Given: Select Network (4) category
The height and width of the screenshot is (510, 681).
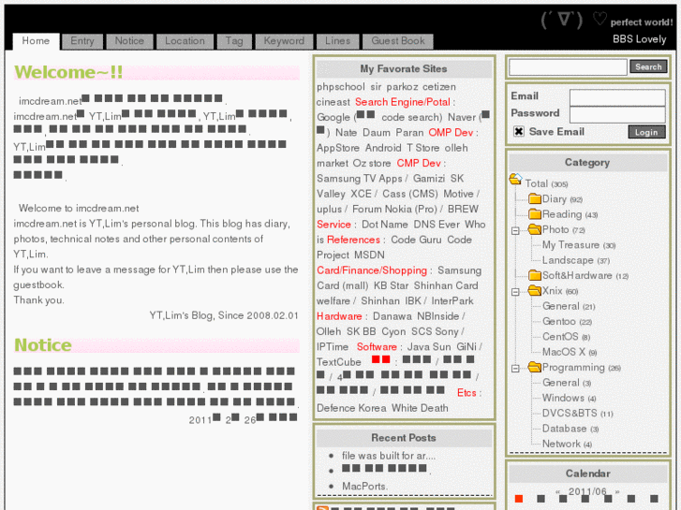Looking at the screenshot, I should [x=567, y=444].
